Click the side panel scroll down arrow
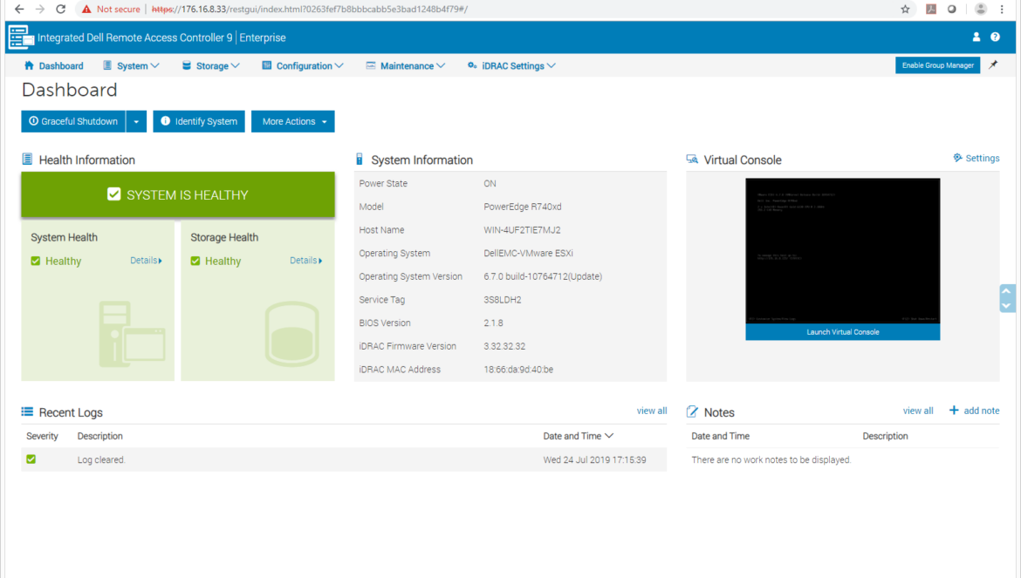Image resolution: width=1021 pixels, height=578 pixels. tap(1007, 306)
